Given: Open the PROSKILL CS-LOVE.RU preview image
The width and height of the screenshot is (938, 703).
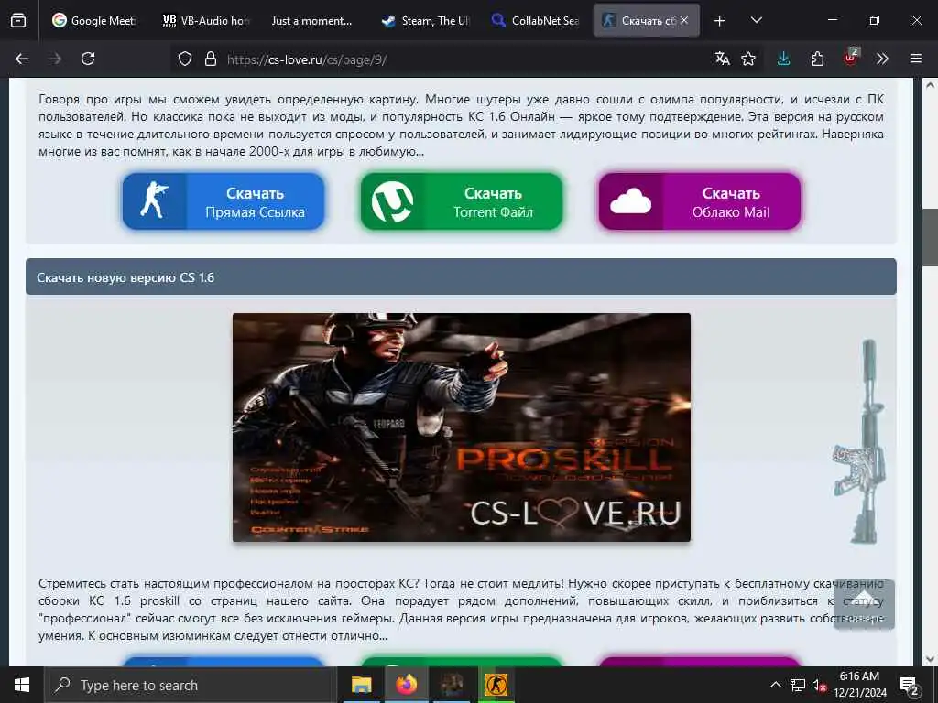Looking at the screenshot, I should 462,427.
